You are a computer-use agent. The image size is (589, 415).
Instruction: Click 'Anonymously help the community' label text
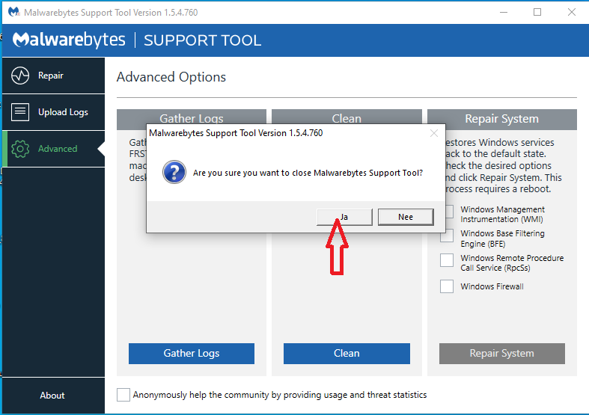click(x=280, y=395)
